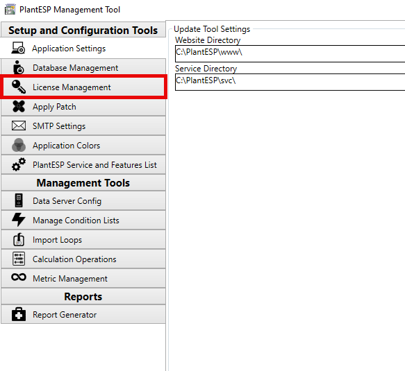The width and height of the screenshot is (405, 371).
Task: Click the Management Tools section header
Action: click(83, 182)
